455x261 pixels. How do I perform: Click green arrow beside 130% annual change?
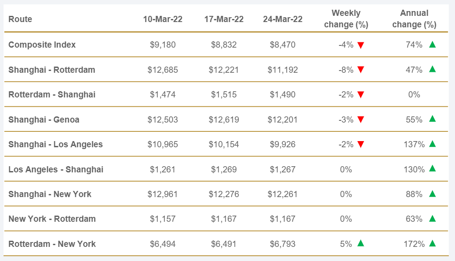[432, 168]
